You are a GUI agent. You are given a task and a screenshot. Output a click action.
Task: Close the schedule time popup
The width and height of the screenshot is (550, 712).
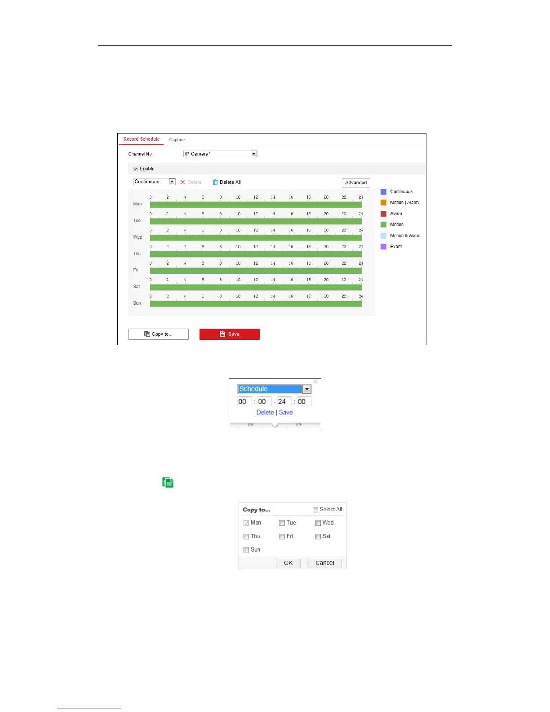315,382
